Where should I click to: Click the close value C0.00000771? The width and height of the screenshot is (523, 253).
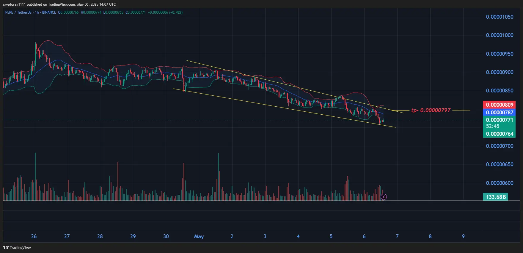point(136,12)
